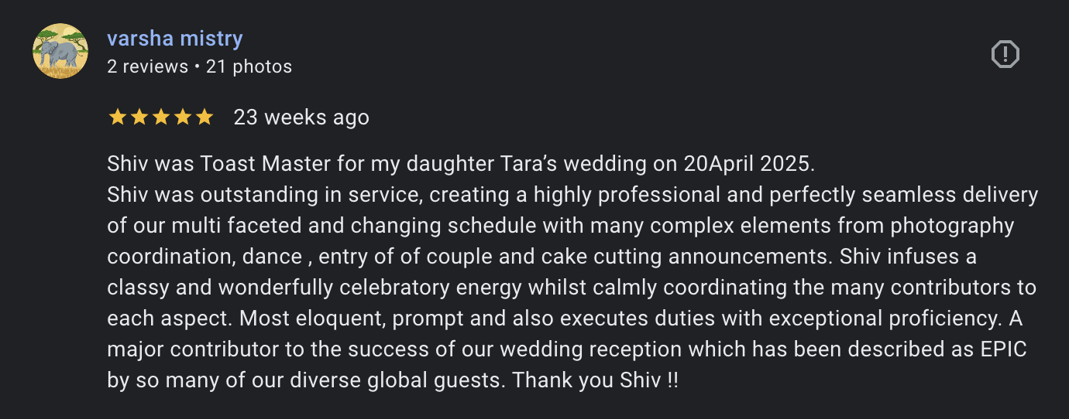
Task: Click the word "photography" in the review
Action: pyautogui.click(x=952, y=226)
